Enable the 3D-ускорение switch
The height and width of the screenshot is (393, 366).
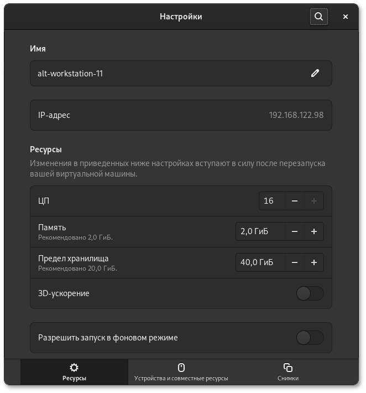point(310,293)
